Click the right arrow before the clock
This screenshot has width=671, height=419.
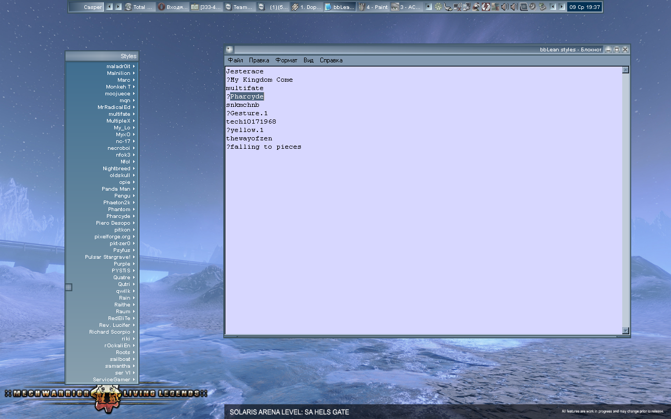point(562,7)
